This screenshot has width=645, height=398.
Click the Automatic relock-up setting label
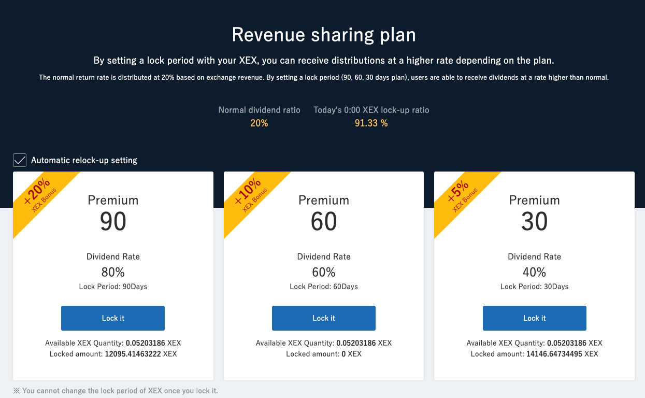(x=84, y=161)
